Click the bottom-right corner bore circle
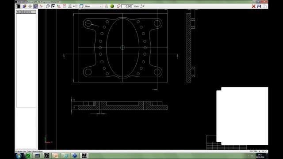This screenshot has width=283, height=159. click(x=157, y=72)
